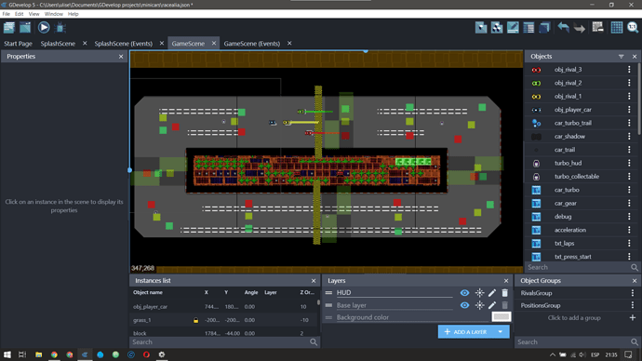
Task: Delete the HUD layer trash icon
Action: (505, 293)
